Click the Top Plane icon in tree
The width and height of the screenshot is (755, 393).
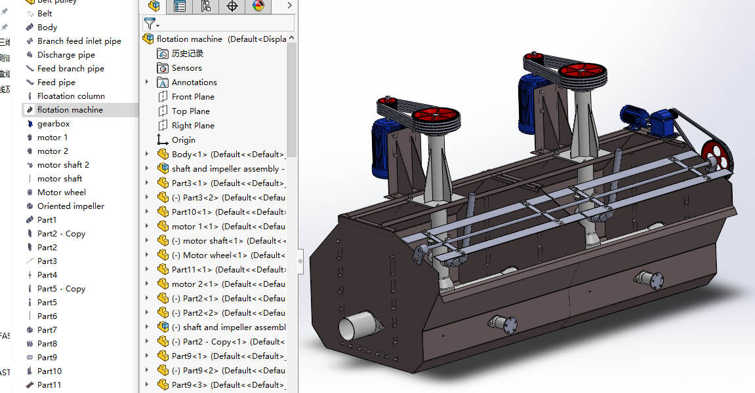(x=163, y=111)
